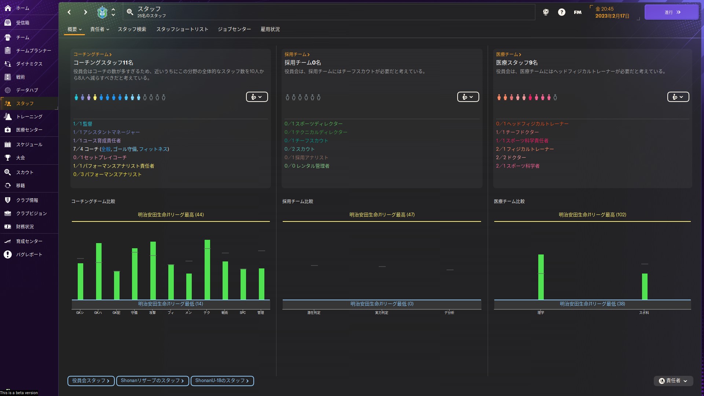This screenshot has height=396, width=704.
Task: Click the search magnifier icon
Action: click(130, 12)
